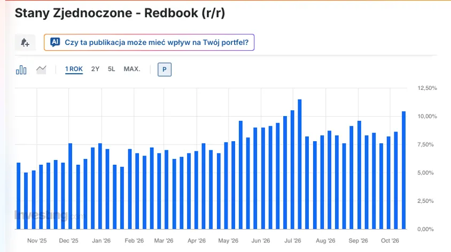Click the Mar '26 axis label
451x252 pixels.
(x=164, y=240)
